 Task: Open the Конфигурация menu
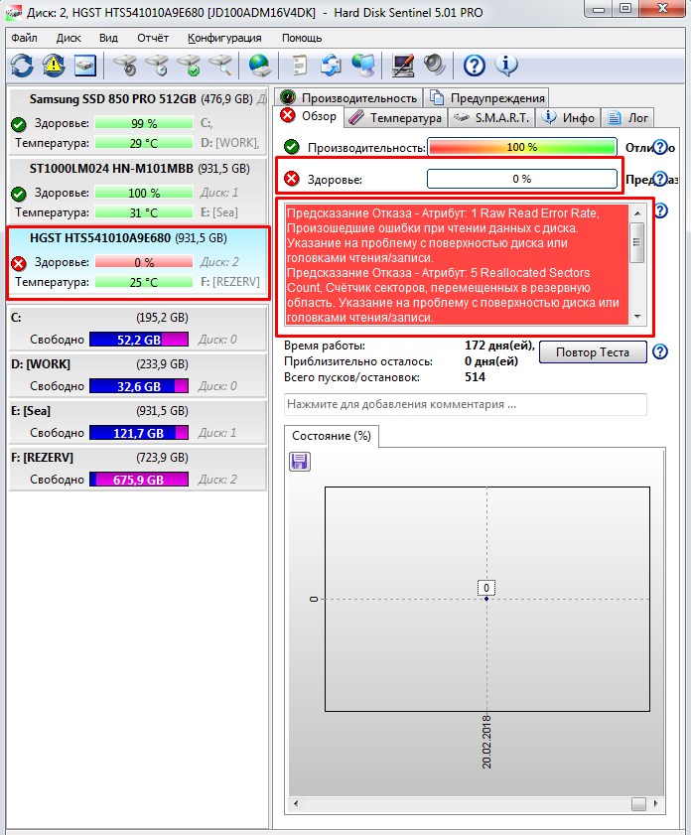point(224,38)
